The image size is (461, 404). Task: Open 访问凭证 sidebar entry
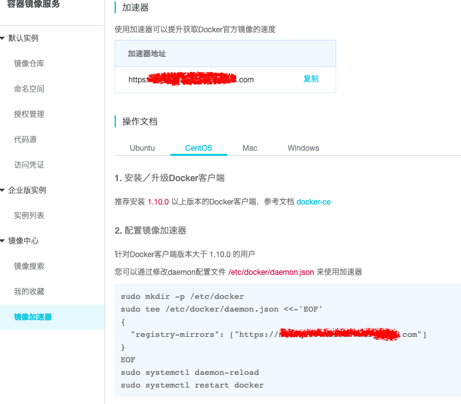tap(29, 165)
